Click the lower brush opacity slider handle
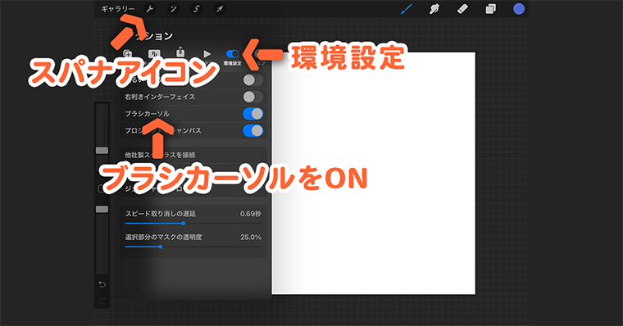This screenshot has height=326, width=623. click(x=102, y=209)
